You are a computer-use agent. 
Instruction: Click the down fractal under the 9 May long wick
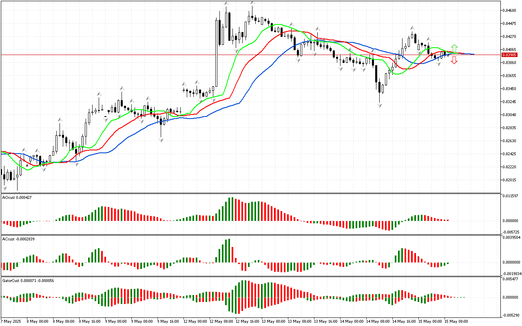click(x=161, y=140)
